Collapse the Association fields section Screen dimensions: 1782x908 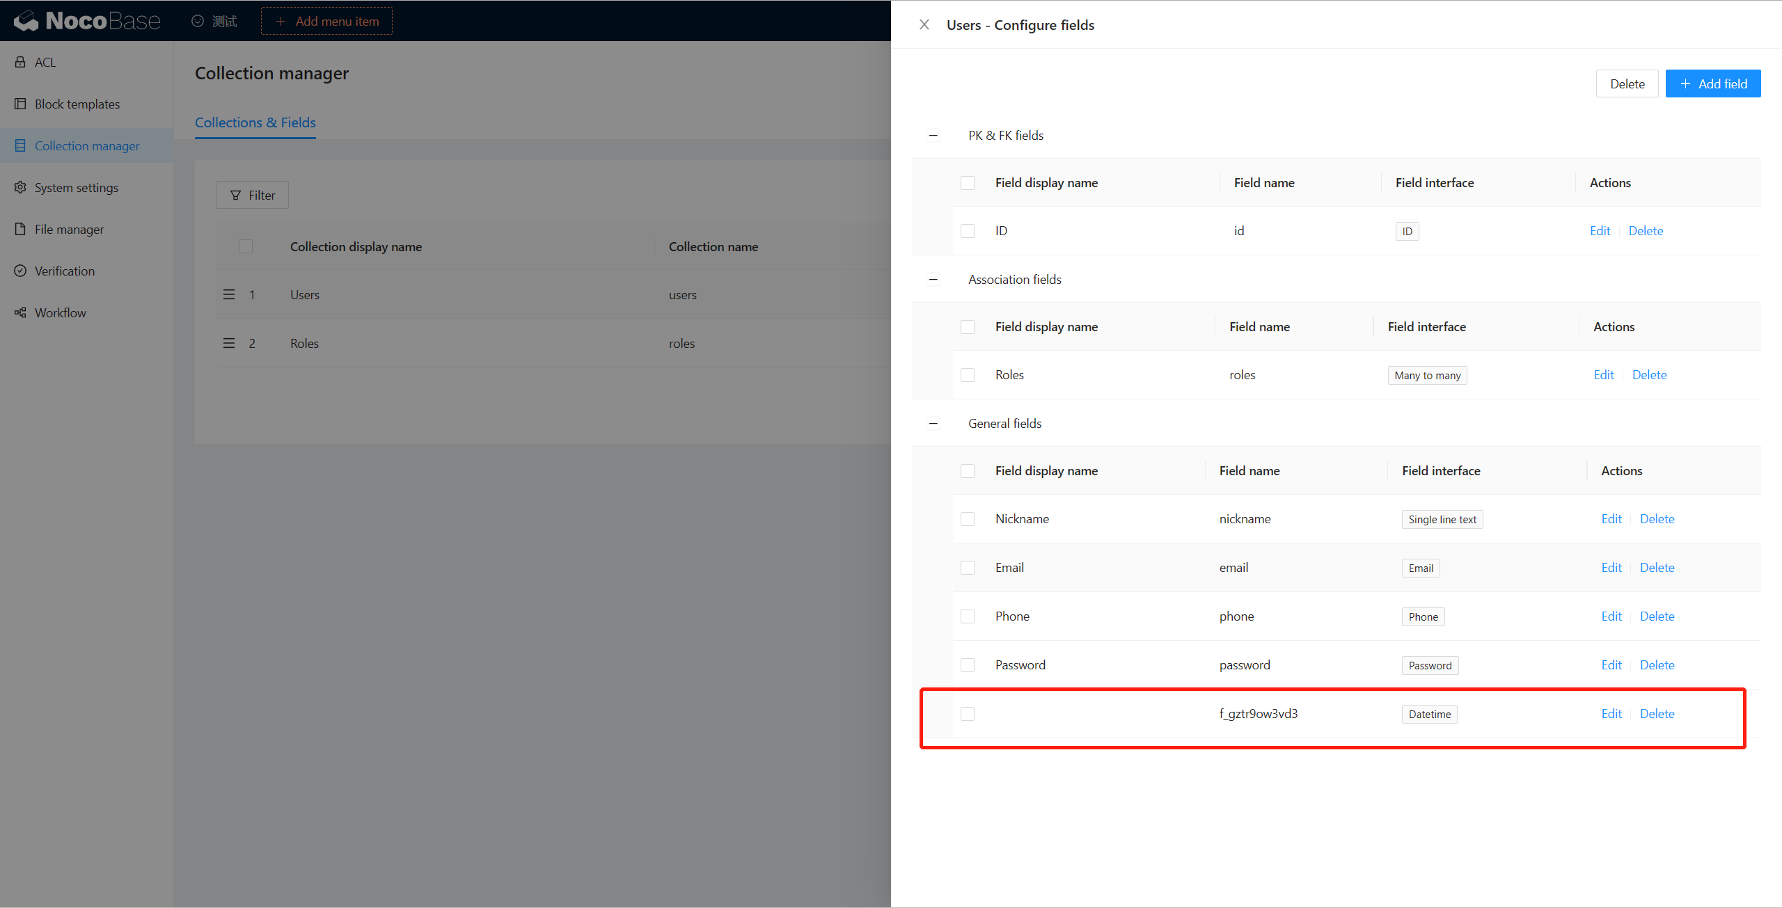pyautogui.click(x=933, y=279)
